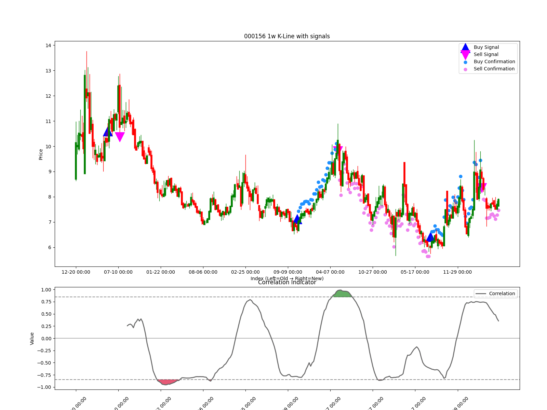
Task: Click the price axis tick label 6
Action: point(50,247)
